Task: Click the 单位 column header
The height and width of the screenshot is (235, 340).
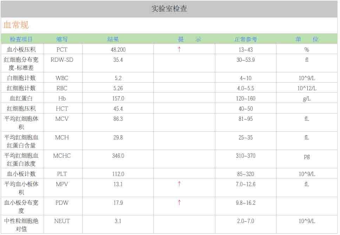Action: [307, 39]
